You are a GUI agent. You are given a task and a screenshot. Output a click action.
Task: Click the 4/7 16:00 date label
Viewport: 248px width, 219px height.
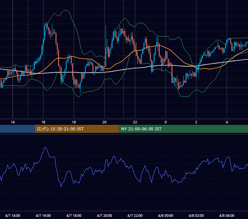click(x=43, y=215)
